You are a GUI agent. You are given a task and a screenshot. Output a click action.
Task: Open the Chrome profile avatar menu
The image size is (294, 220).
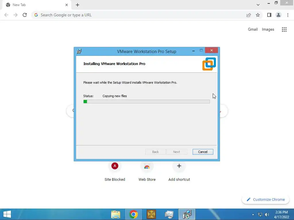278,15
